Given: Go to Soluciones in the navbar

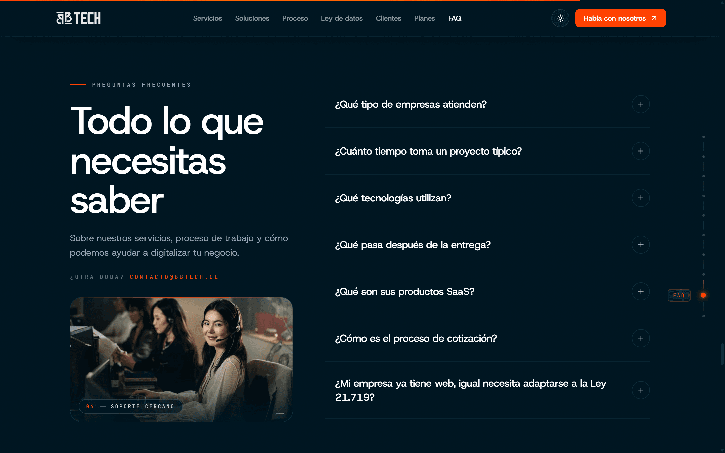Looking at the screenshot, I should (x=252, y=18).
